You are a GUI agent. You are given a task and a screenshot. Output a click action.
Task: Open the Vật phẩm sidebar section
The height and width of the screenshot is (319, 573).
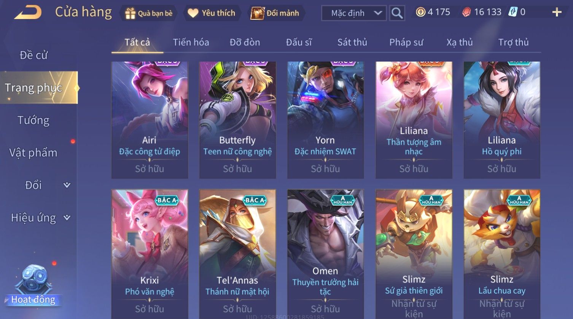click(x=33, y=153)
